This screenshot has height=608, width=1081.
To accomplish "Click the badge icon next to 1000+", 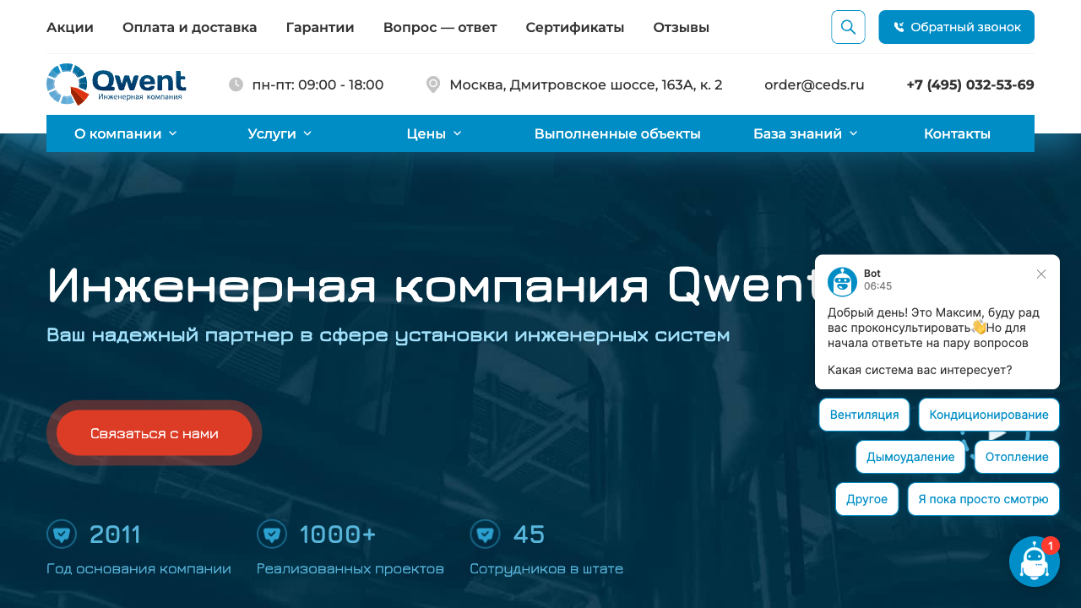I will click(x=271, y=534).
